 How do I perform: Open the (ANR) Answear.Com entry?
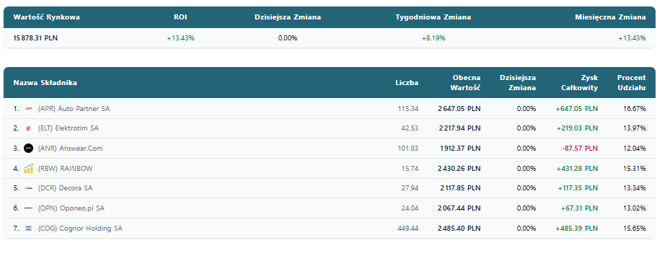pyautogui.click(x=71, y=149)
